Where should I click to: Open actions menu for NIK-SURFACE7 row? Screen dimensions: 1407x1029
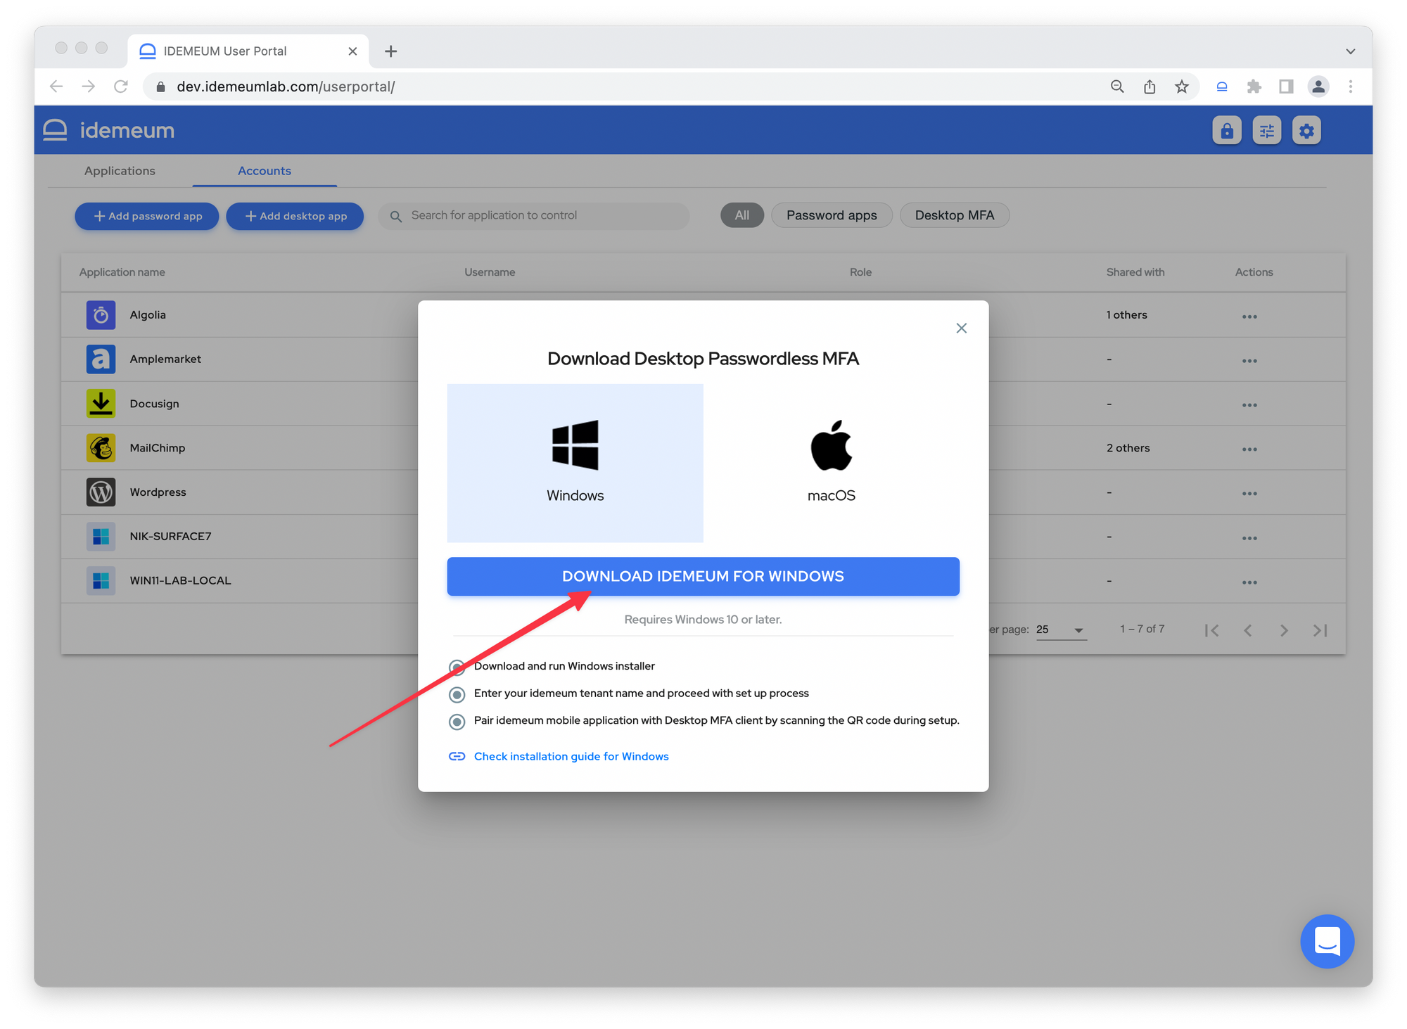tap(1249, 538)
